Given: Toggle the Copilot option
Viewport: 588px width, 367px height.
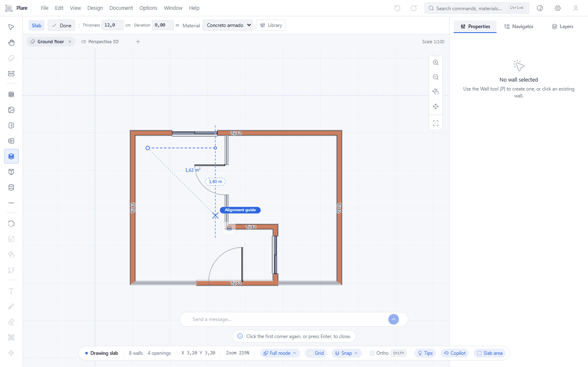Looking at the screenshot, I should coord(455,353).
